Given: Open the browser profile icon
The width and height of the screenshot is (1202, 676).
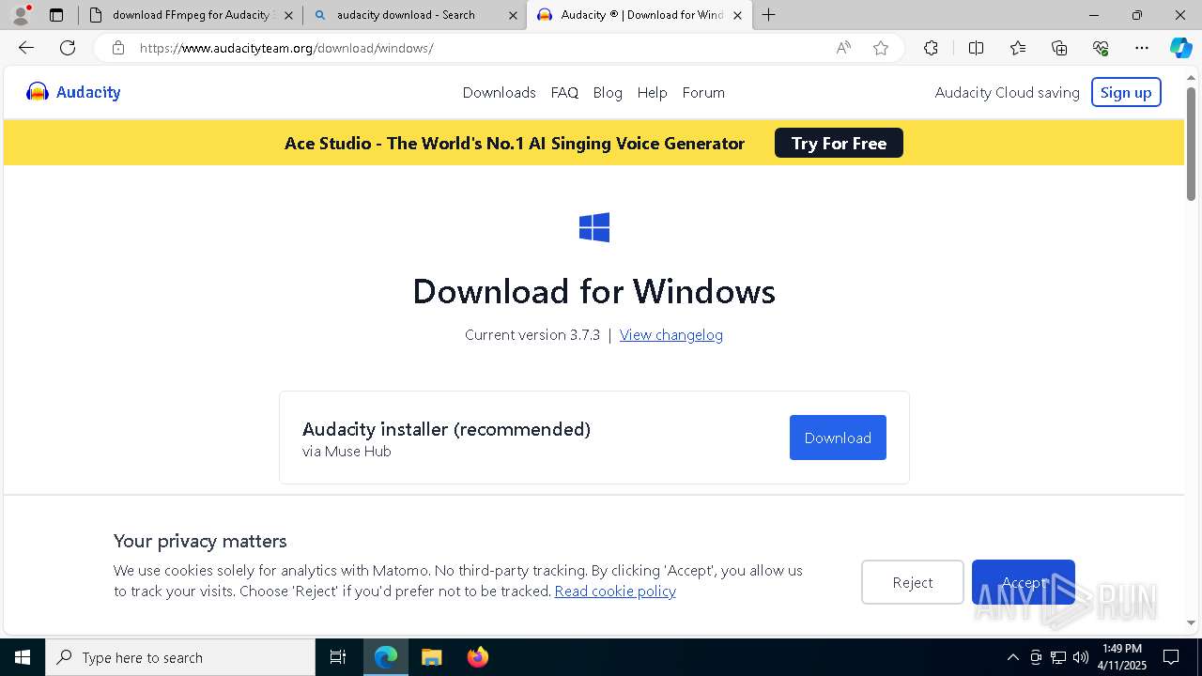Looking at the screenshot, I should pyautogui.click(x=21, y=15).
